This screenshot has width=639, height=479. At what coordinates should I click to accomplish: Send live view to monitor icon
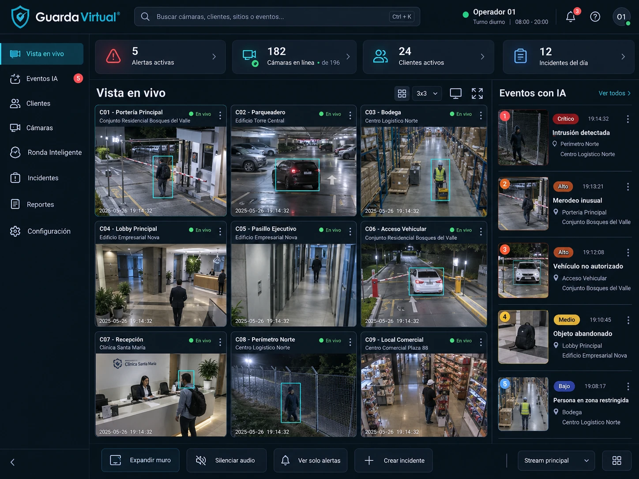point(455,93)
